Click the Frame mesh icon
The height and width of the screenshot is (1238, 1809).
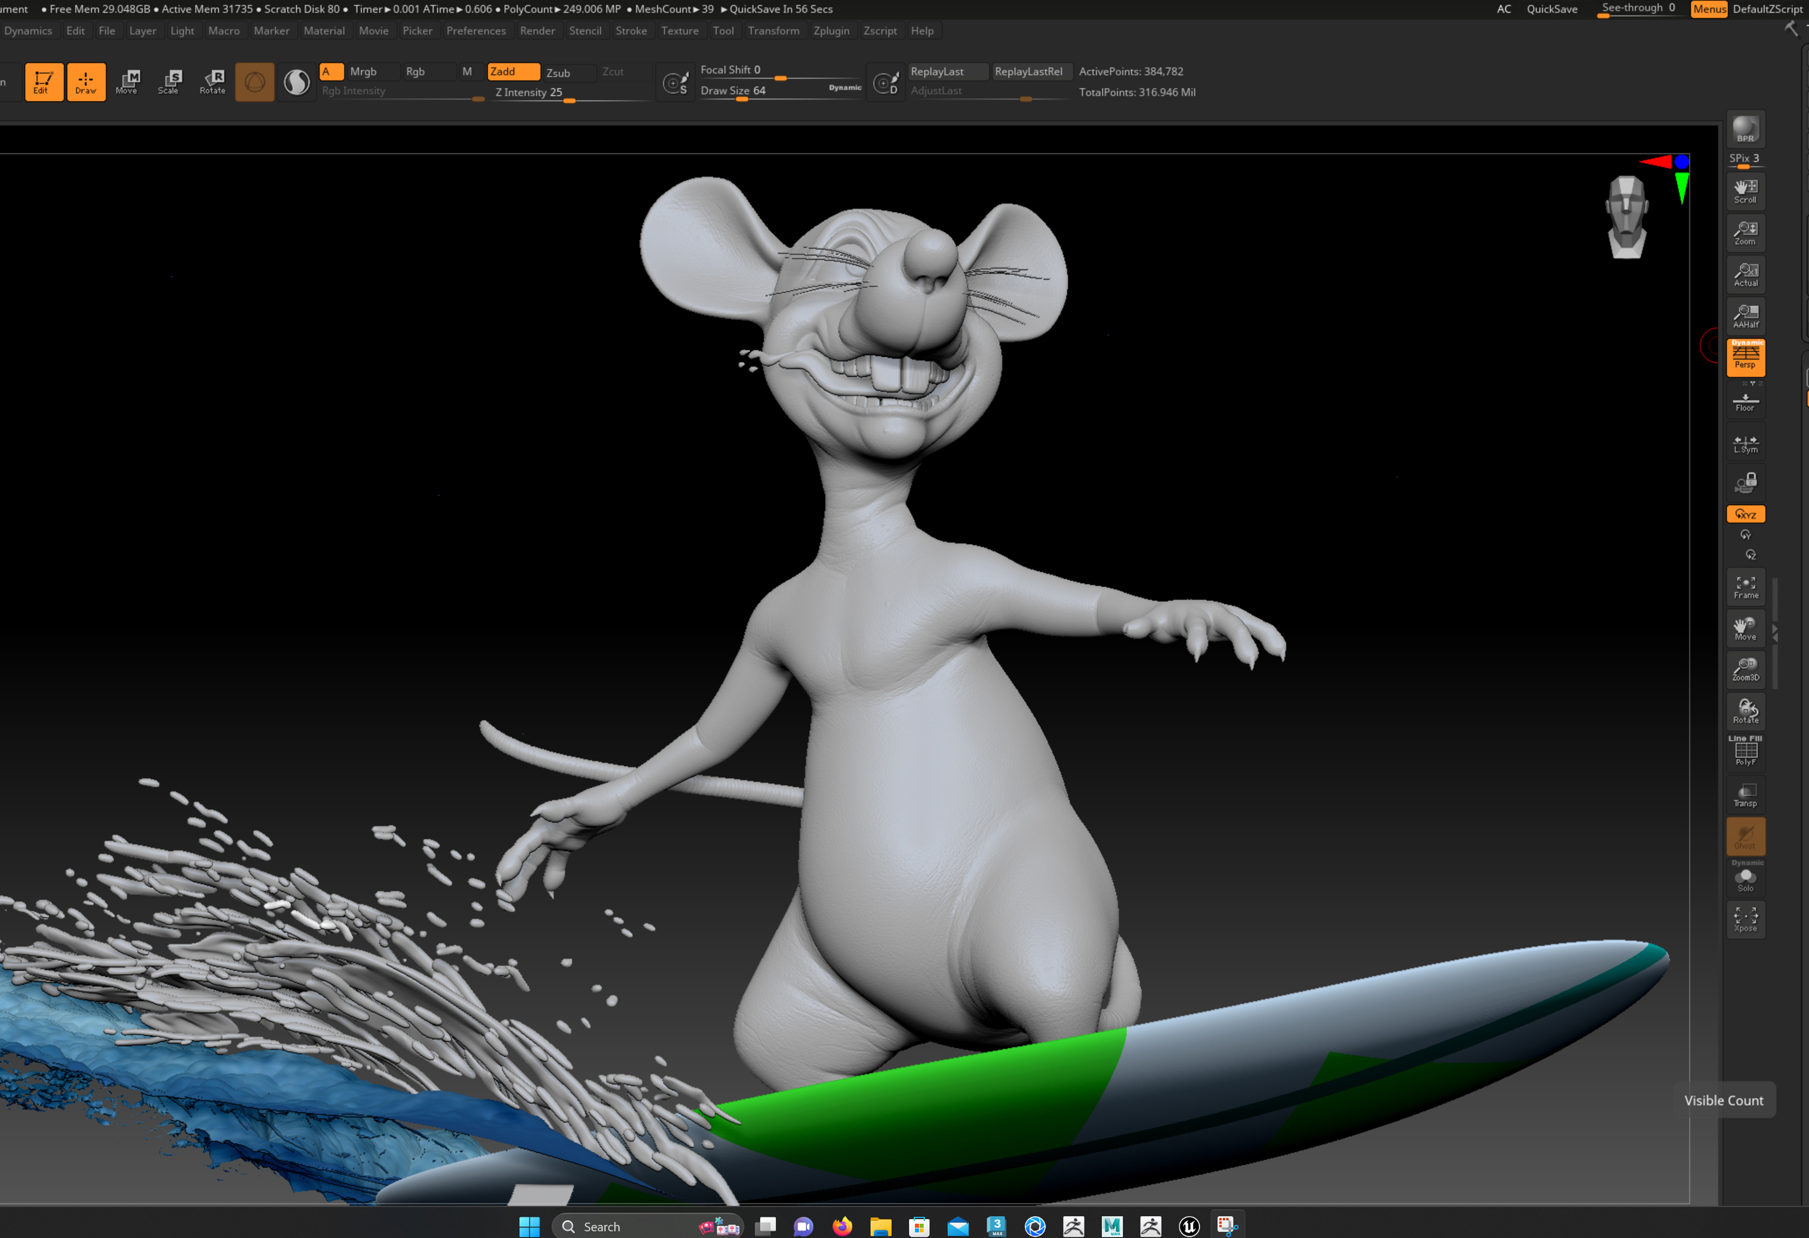coord(1745,587)
